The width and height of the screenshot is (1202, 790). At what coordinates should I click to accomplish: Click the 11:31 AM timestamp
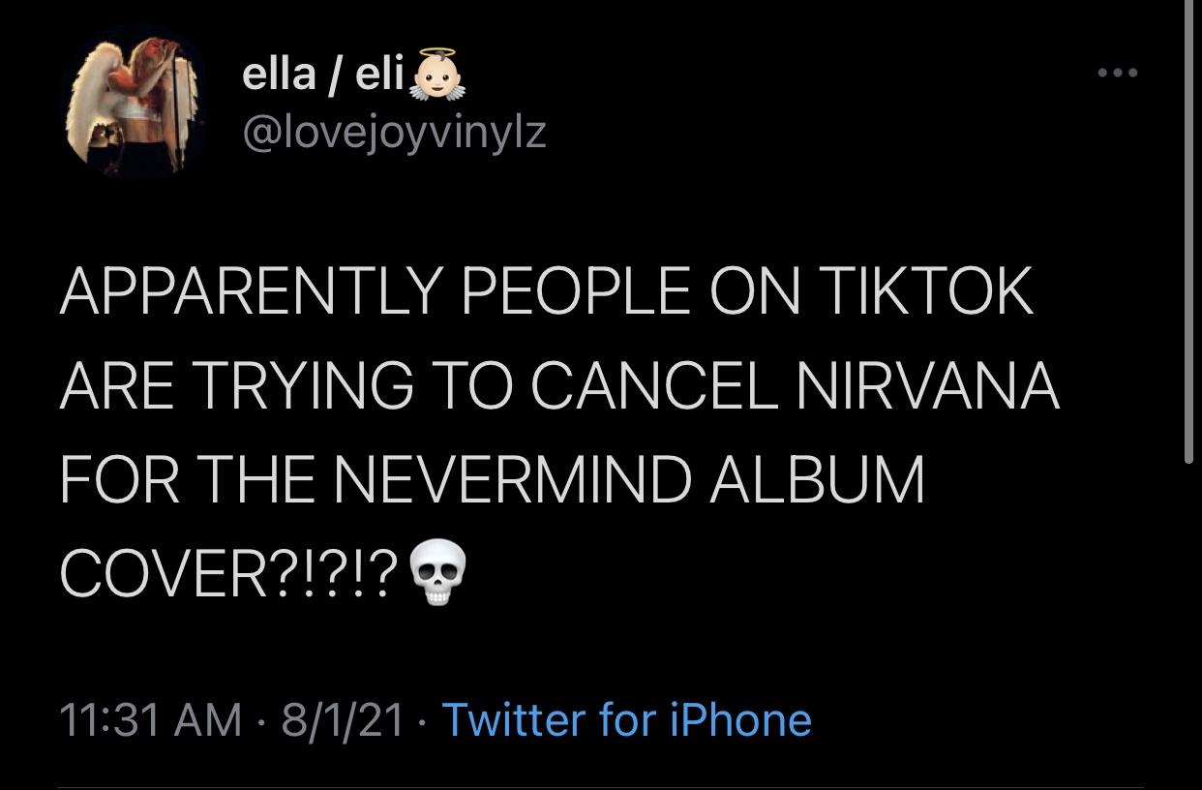click(x=150, y=719)
